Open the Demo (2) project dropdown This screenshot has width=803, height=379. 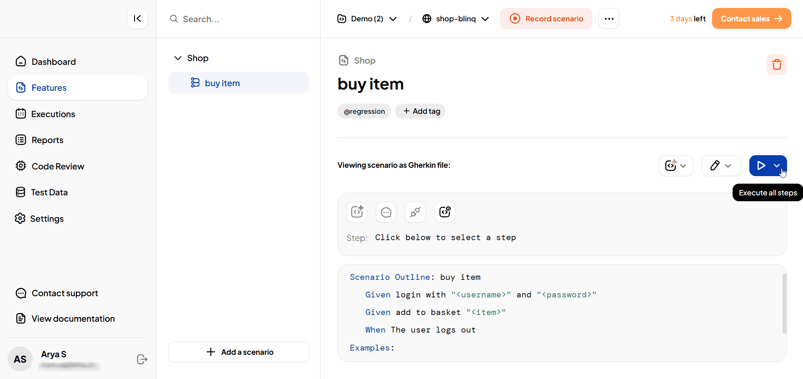coord(367,19)
